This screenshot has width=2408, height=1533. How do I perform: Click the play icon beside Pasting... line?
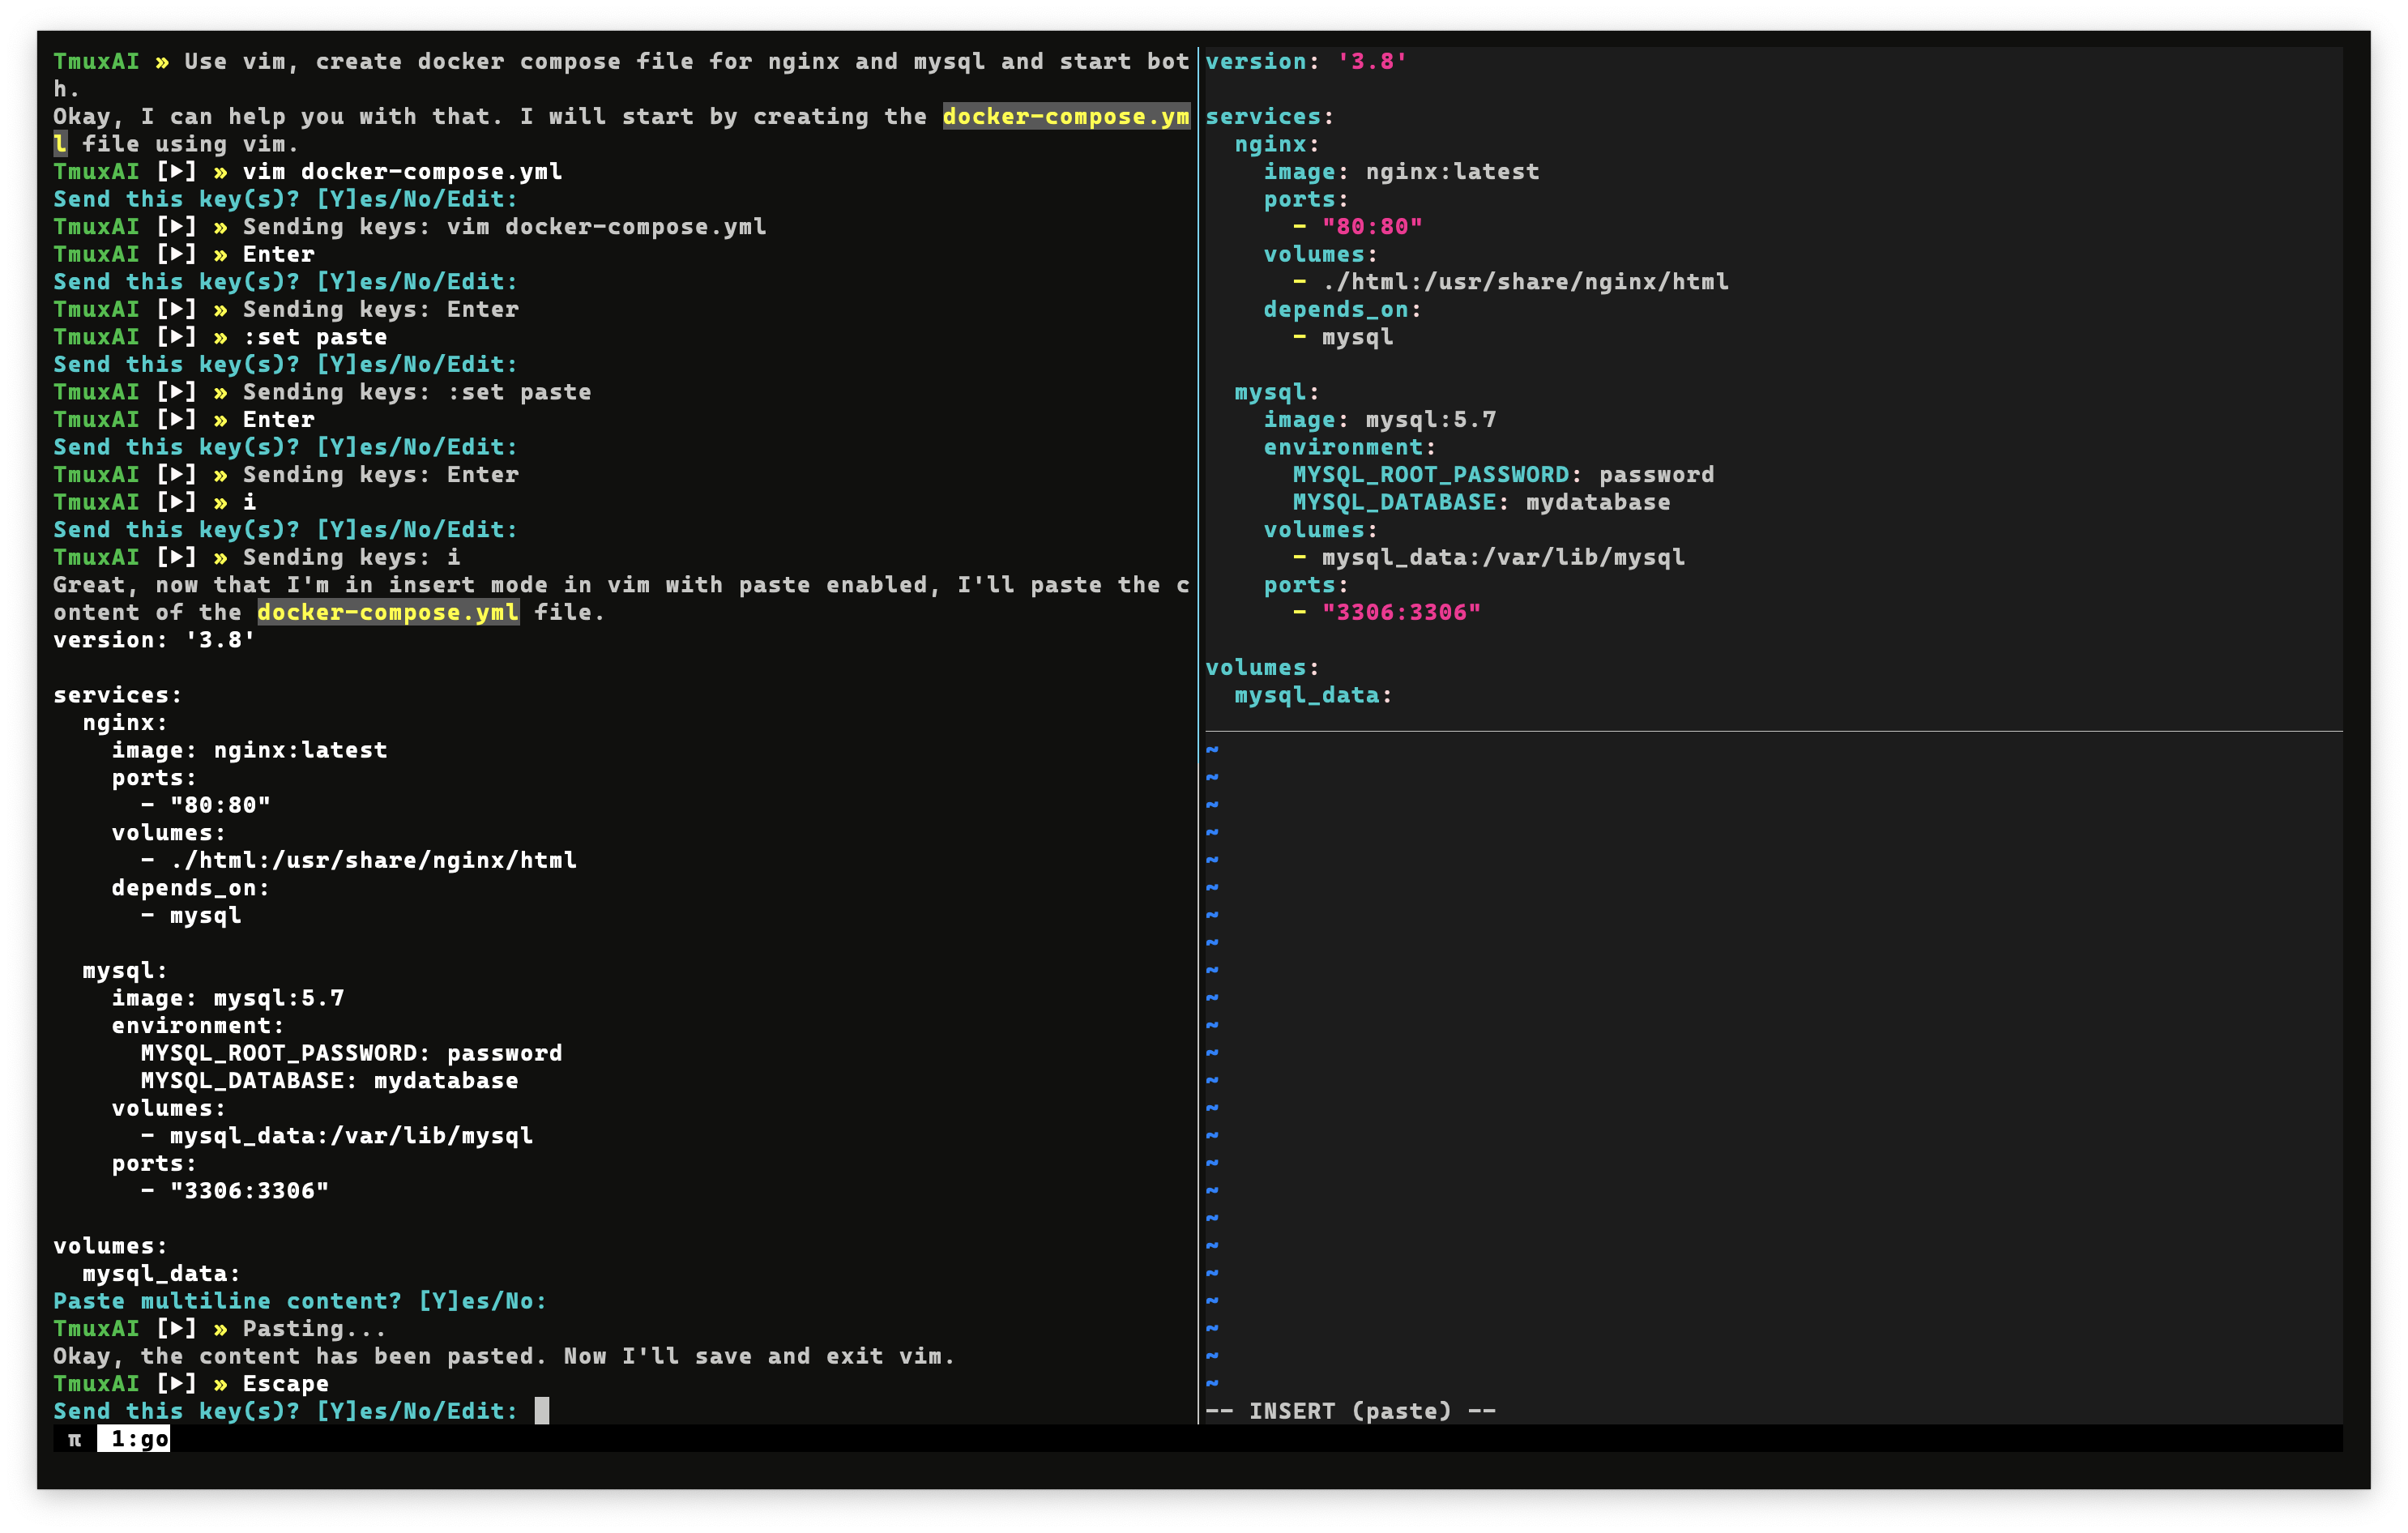coord(177,1329)
